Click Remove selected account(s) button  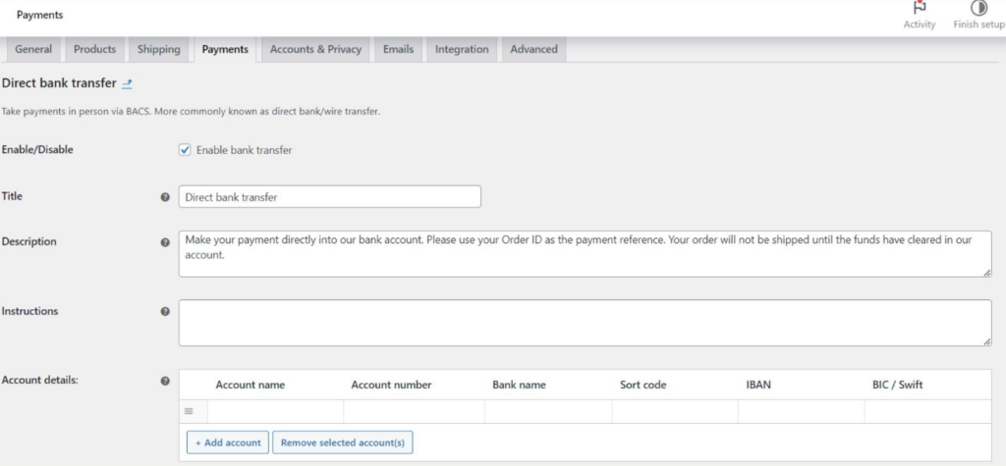point(343,442)
